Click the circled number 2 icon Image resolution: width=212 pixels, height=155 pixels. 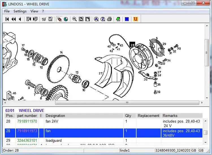[103, 19]
